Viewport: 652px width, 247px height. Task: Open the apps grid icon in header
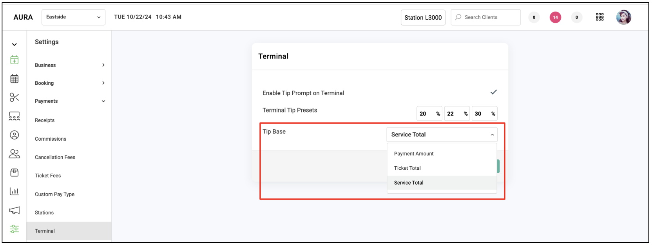pyautogui.click(x=599, y=17)
